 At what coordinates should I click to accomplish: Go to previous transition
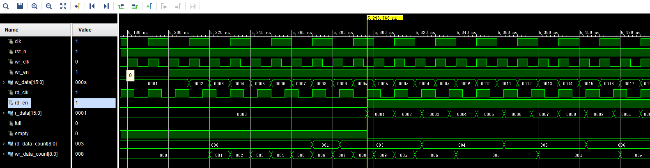tap(121, 6)
